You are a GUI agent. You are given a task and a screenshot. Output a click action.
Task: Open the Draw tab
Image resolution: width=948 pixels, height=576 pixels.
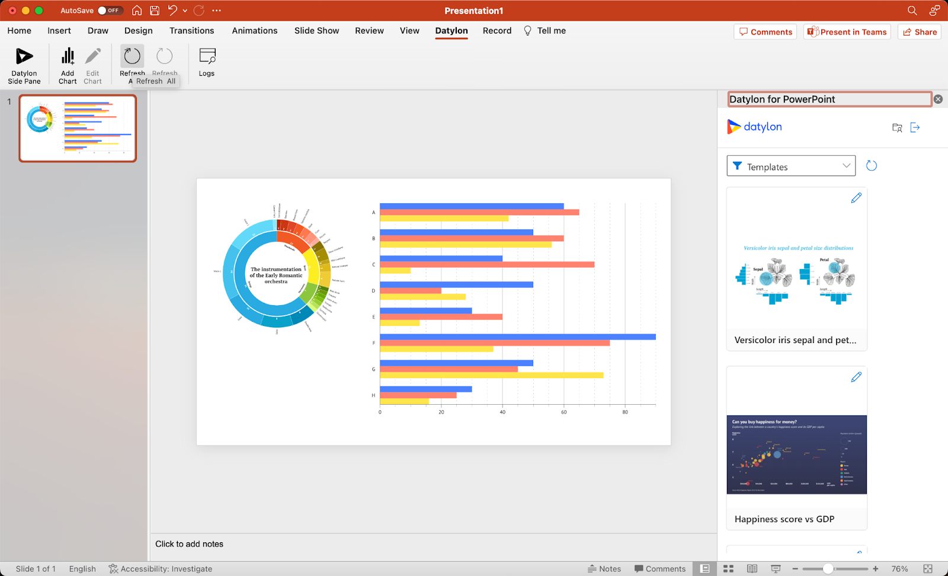pos(98,31)
